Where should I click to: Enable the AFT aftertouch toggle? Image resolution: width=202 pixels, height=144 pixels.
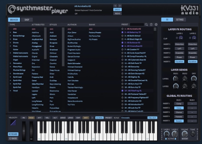point(39,118)
